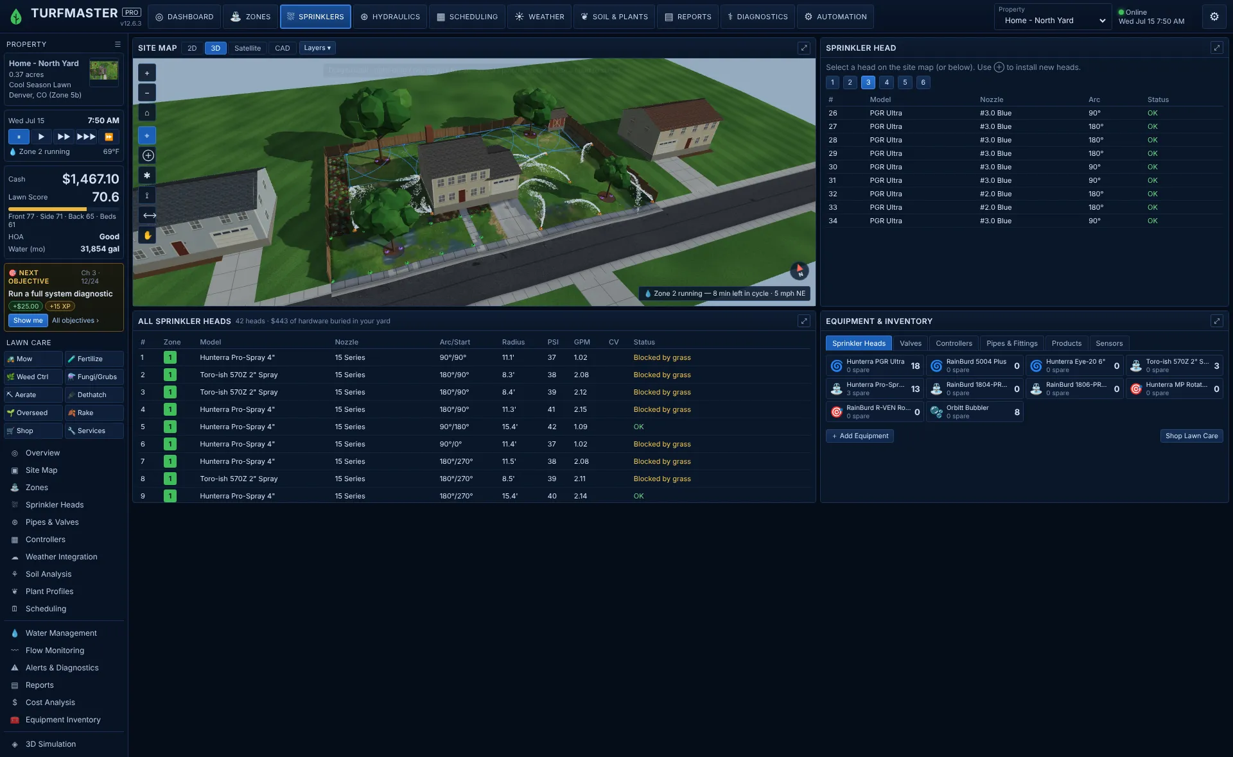1233x757 pixels.
Task: Open settings gear in top bar
Action: pos(1214,17)
